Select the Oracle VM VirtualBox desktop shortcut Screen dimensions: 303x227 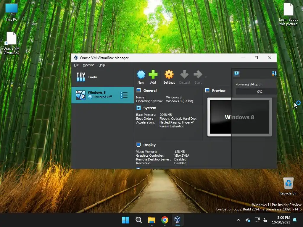[12, 43]
